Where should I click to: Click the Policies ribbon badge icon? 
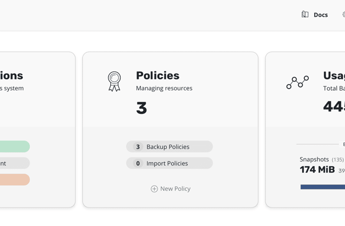114,82
